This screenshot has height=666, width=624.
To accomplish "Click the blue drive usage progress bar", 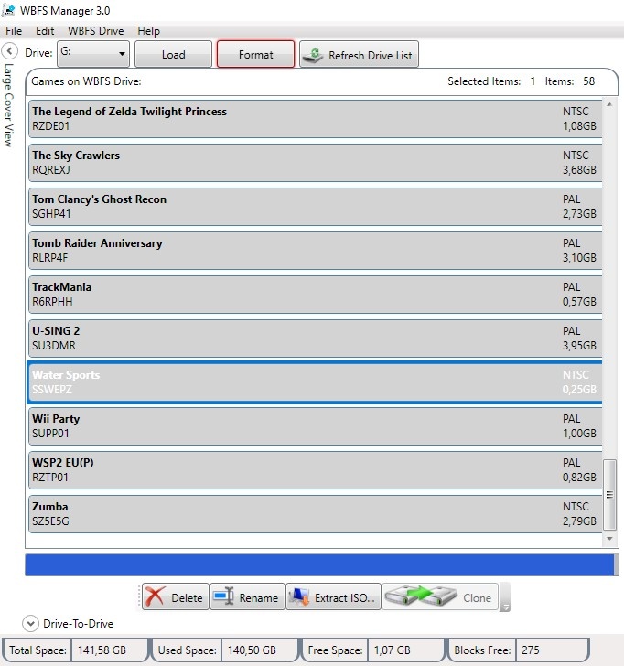I will pyautogui.click(x=316, y=564).
